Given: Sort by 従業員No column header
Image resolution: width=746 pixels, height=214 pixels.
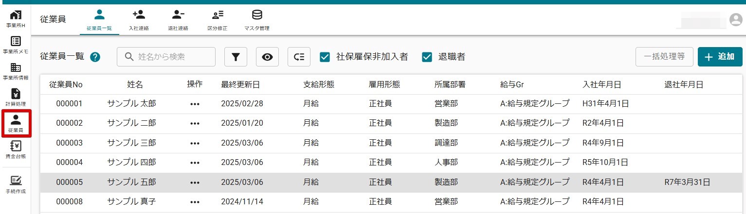Looking at the screenshot, I should [x=66, y=84].
